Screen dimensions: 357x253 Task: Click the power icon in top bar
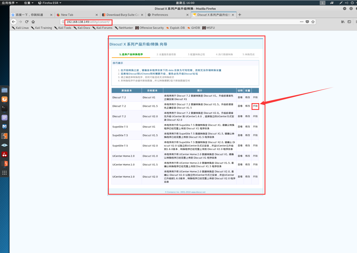[352, 3]
